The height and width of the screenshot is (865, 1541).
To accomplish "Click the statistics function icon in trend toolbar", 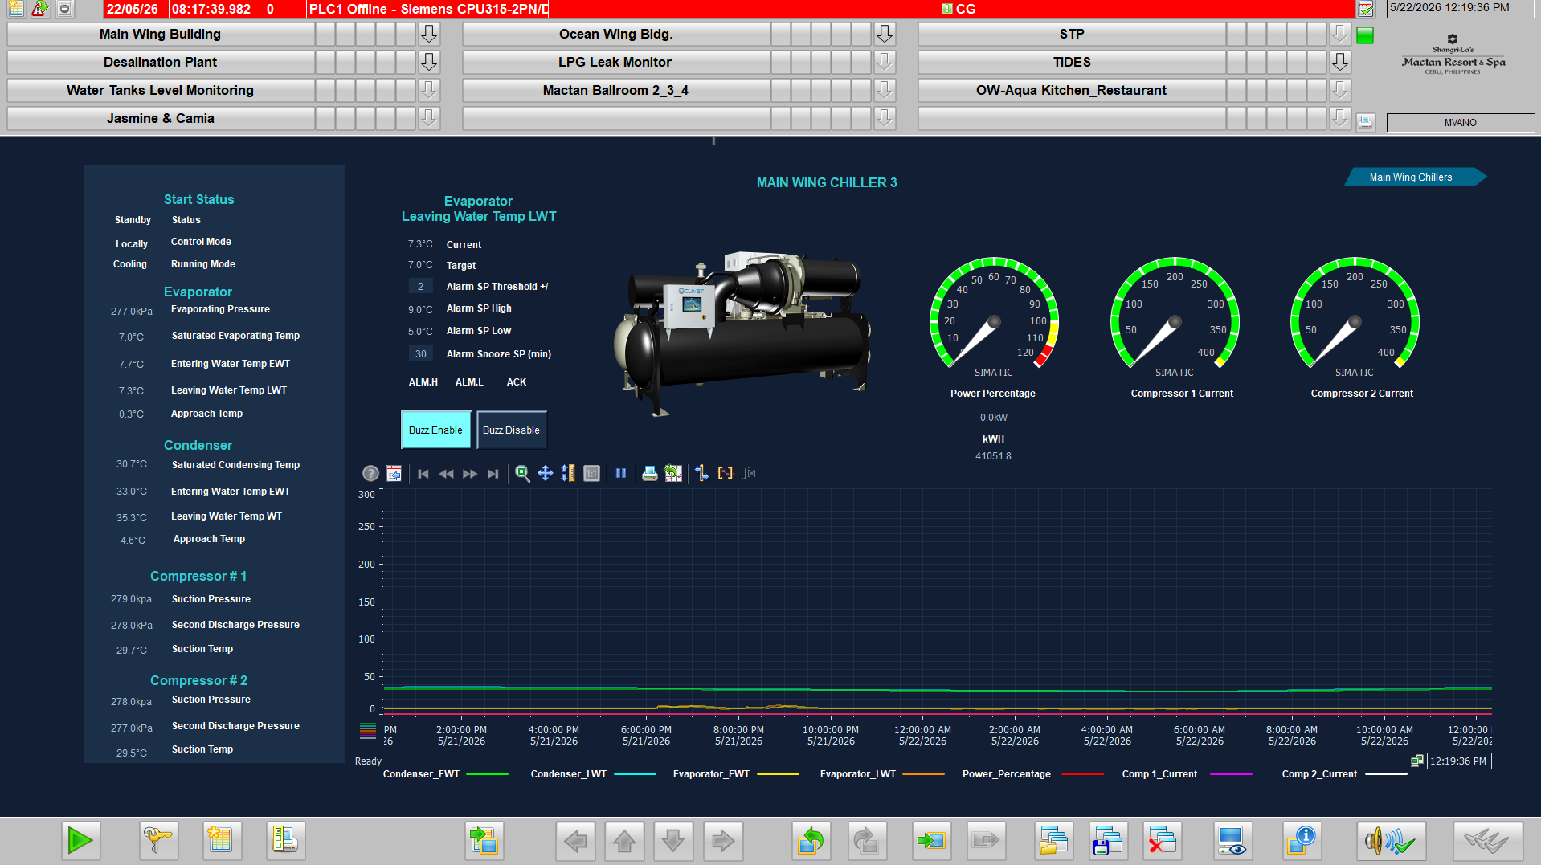I will pyautogui.click(x=749, y=474).
